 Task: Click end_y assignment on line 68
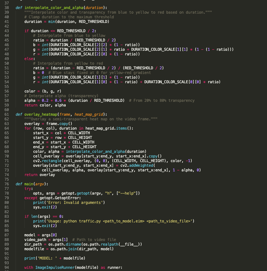pos(65,147)
